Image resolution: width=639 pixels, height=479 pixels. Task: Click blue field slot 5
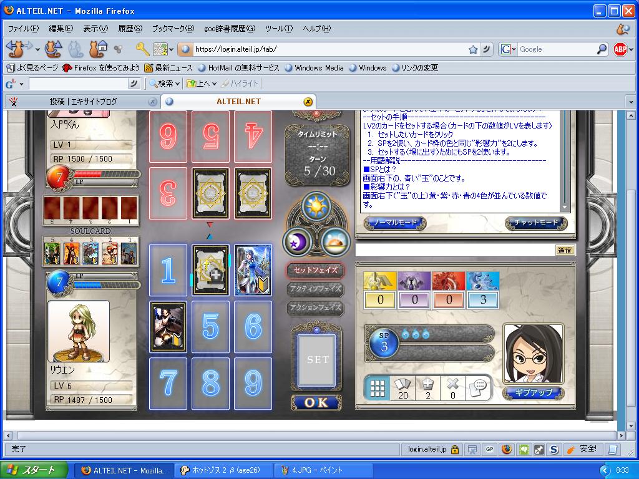(x=210, y=327)
